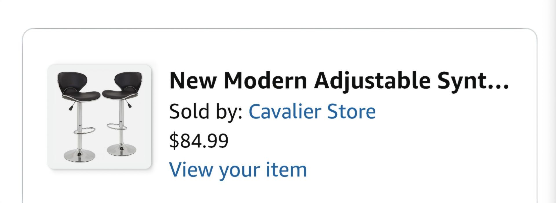This screenshot has width=556, height=203.
Task: Click the $84.99 price text
Action: coord(199,141)
